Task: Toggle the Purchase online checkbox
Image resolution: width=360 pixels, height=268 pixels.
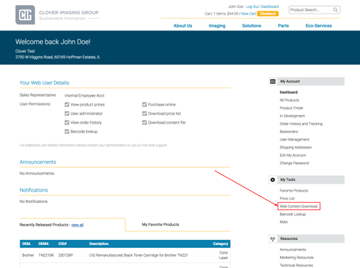Action: (x=144, y=105)
